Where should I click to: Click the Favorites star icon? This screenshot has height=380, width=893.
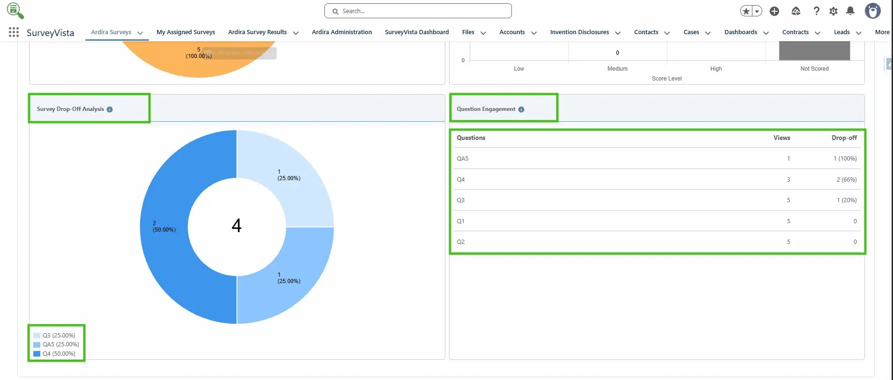tap(746, 11)
